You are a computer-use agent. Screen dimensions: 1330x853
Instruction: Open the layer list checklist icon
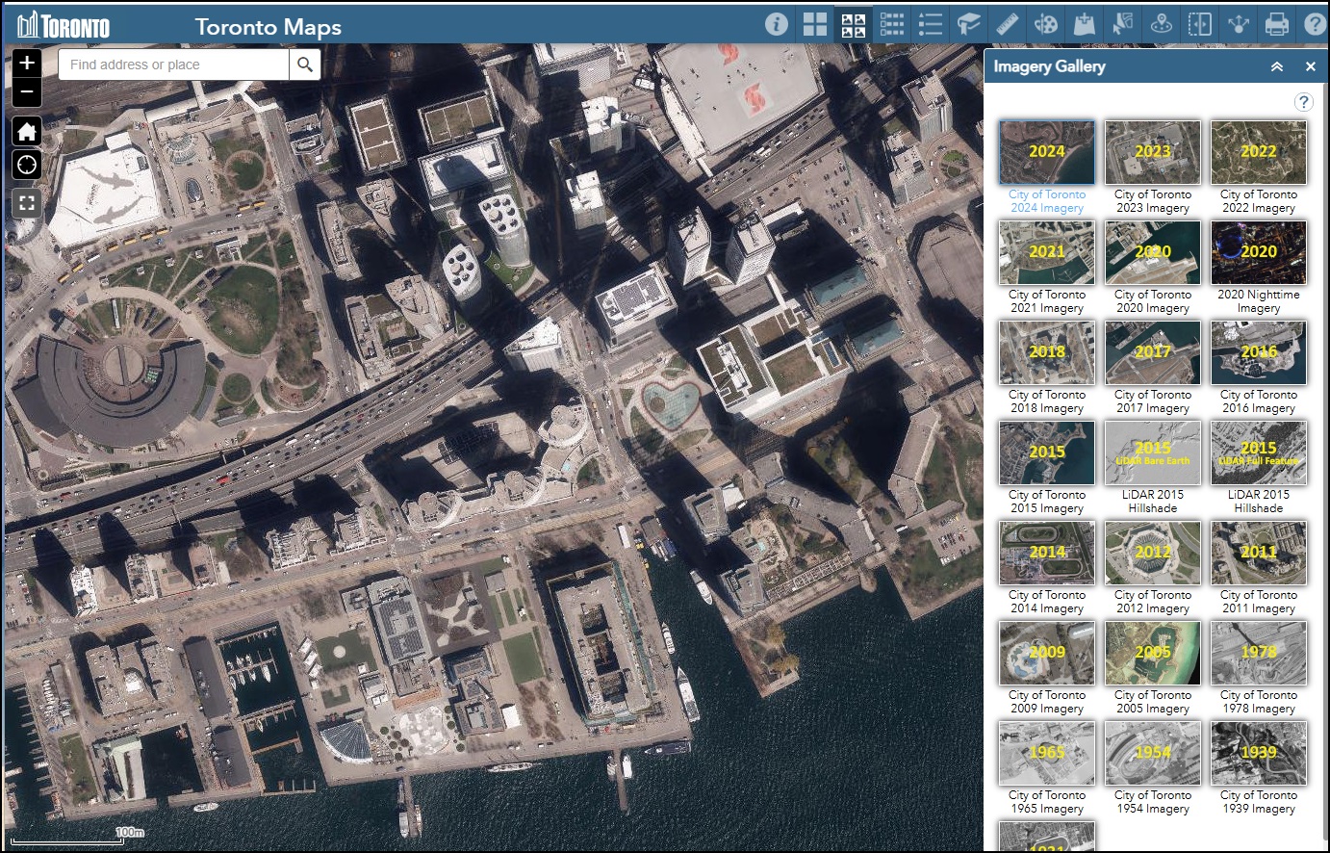[892, 24]
